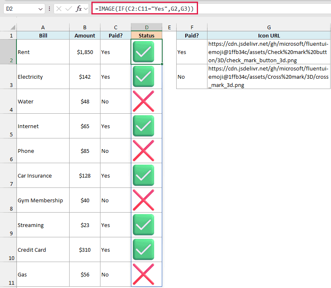
Task: Click the Cancel X icon in formula bar
Action: pos(59,9)
